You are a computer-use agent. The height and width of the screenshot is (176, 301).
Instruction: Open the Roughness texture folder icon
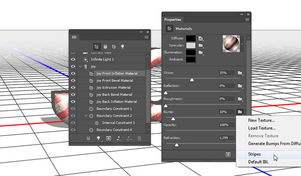coord(240,99)
